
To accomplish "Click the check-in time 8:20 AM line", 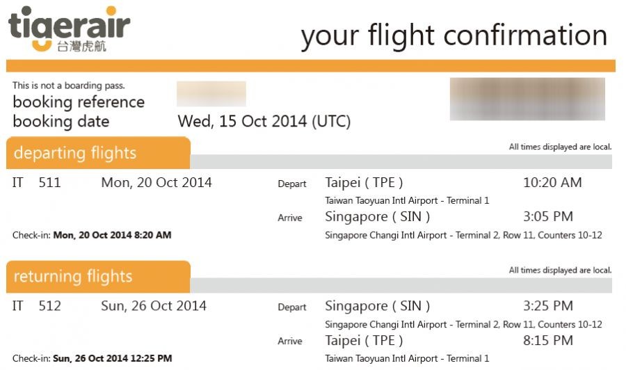I will pyautogui.click(x=92, y=235).
